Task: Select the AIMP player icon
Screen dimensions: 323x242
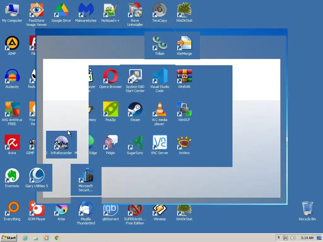Action: pyautogui.click(x=12, y=45)
